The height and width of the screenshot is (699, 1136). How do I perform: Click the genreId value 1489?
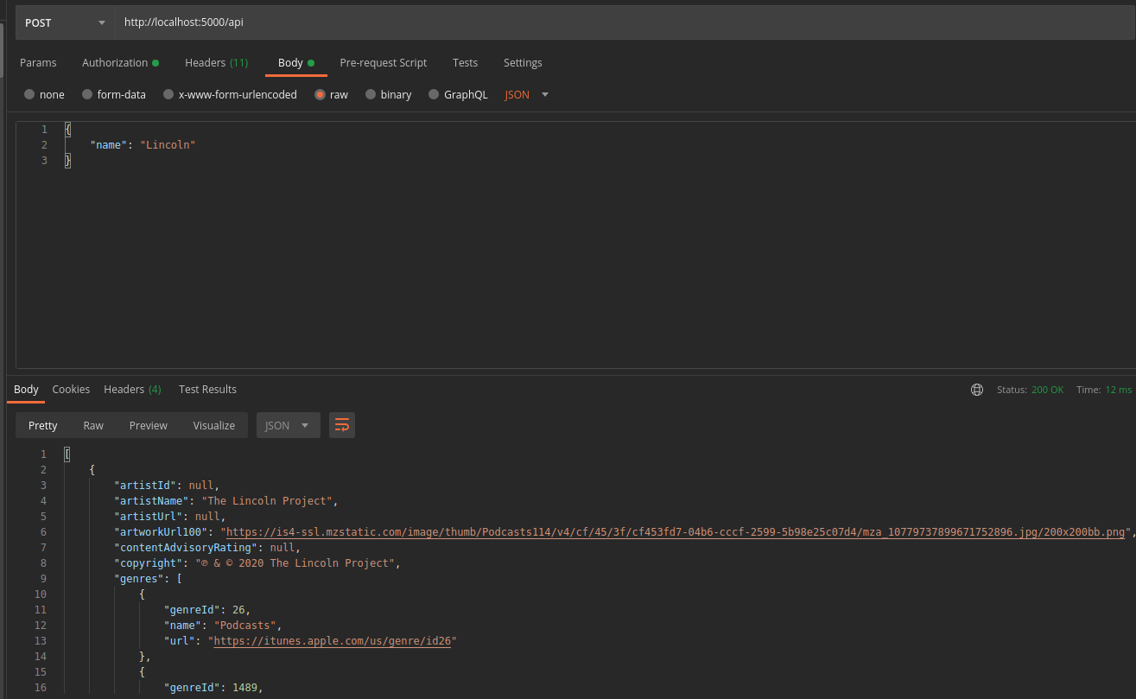coord(244,688)
